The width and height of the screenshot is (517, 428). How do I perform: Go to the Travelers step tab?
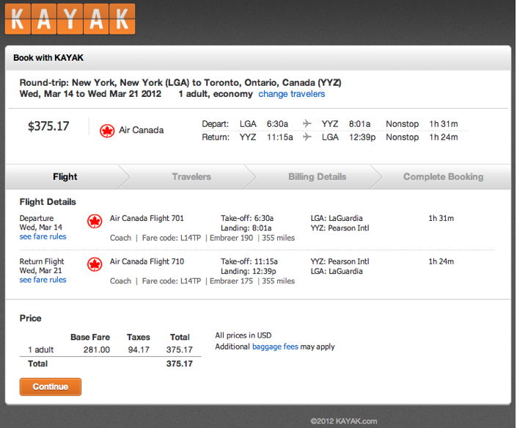pyautogui.click(x=191, y=176)
